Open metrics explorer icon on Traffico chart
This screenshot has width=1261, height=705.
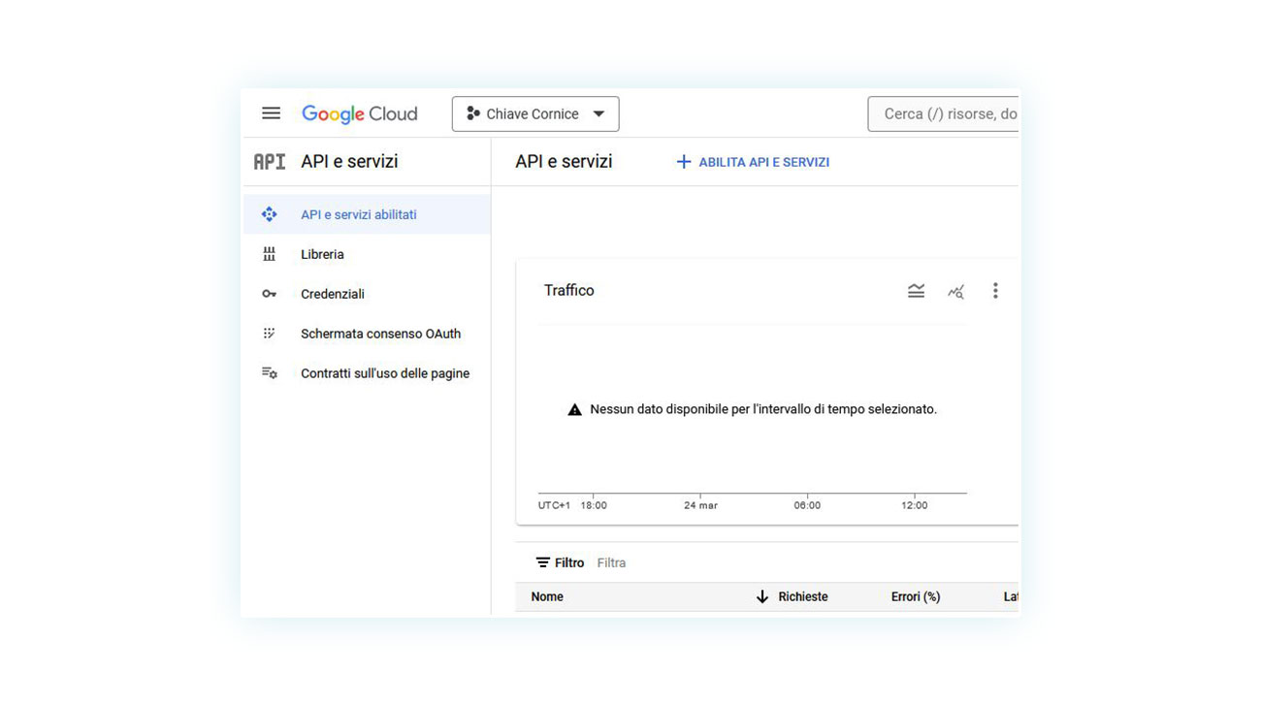pos(955,291)
